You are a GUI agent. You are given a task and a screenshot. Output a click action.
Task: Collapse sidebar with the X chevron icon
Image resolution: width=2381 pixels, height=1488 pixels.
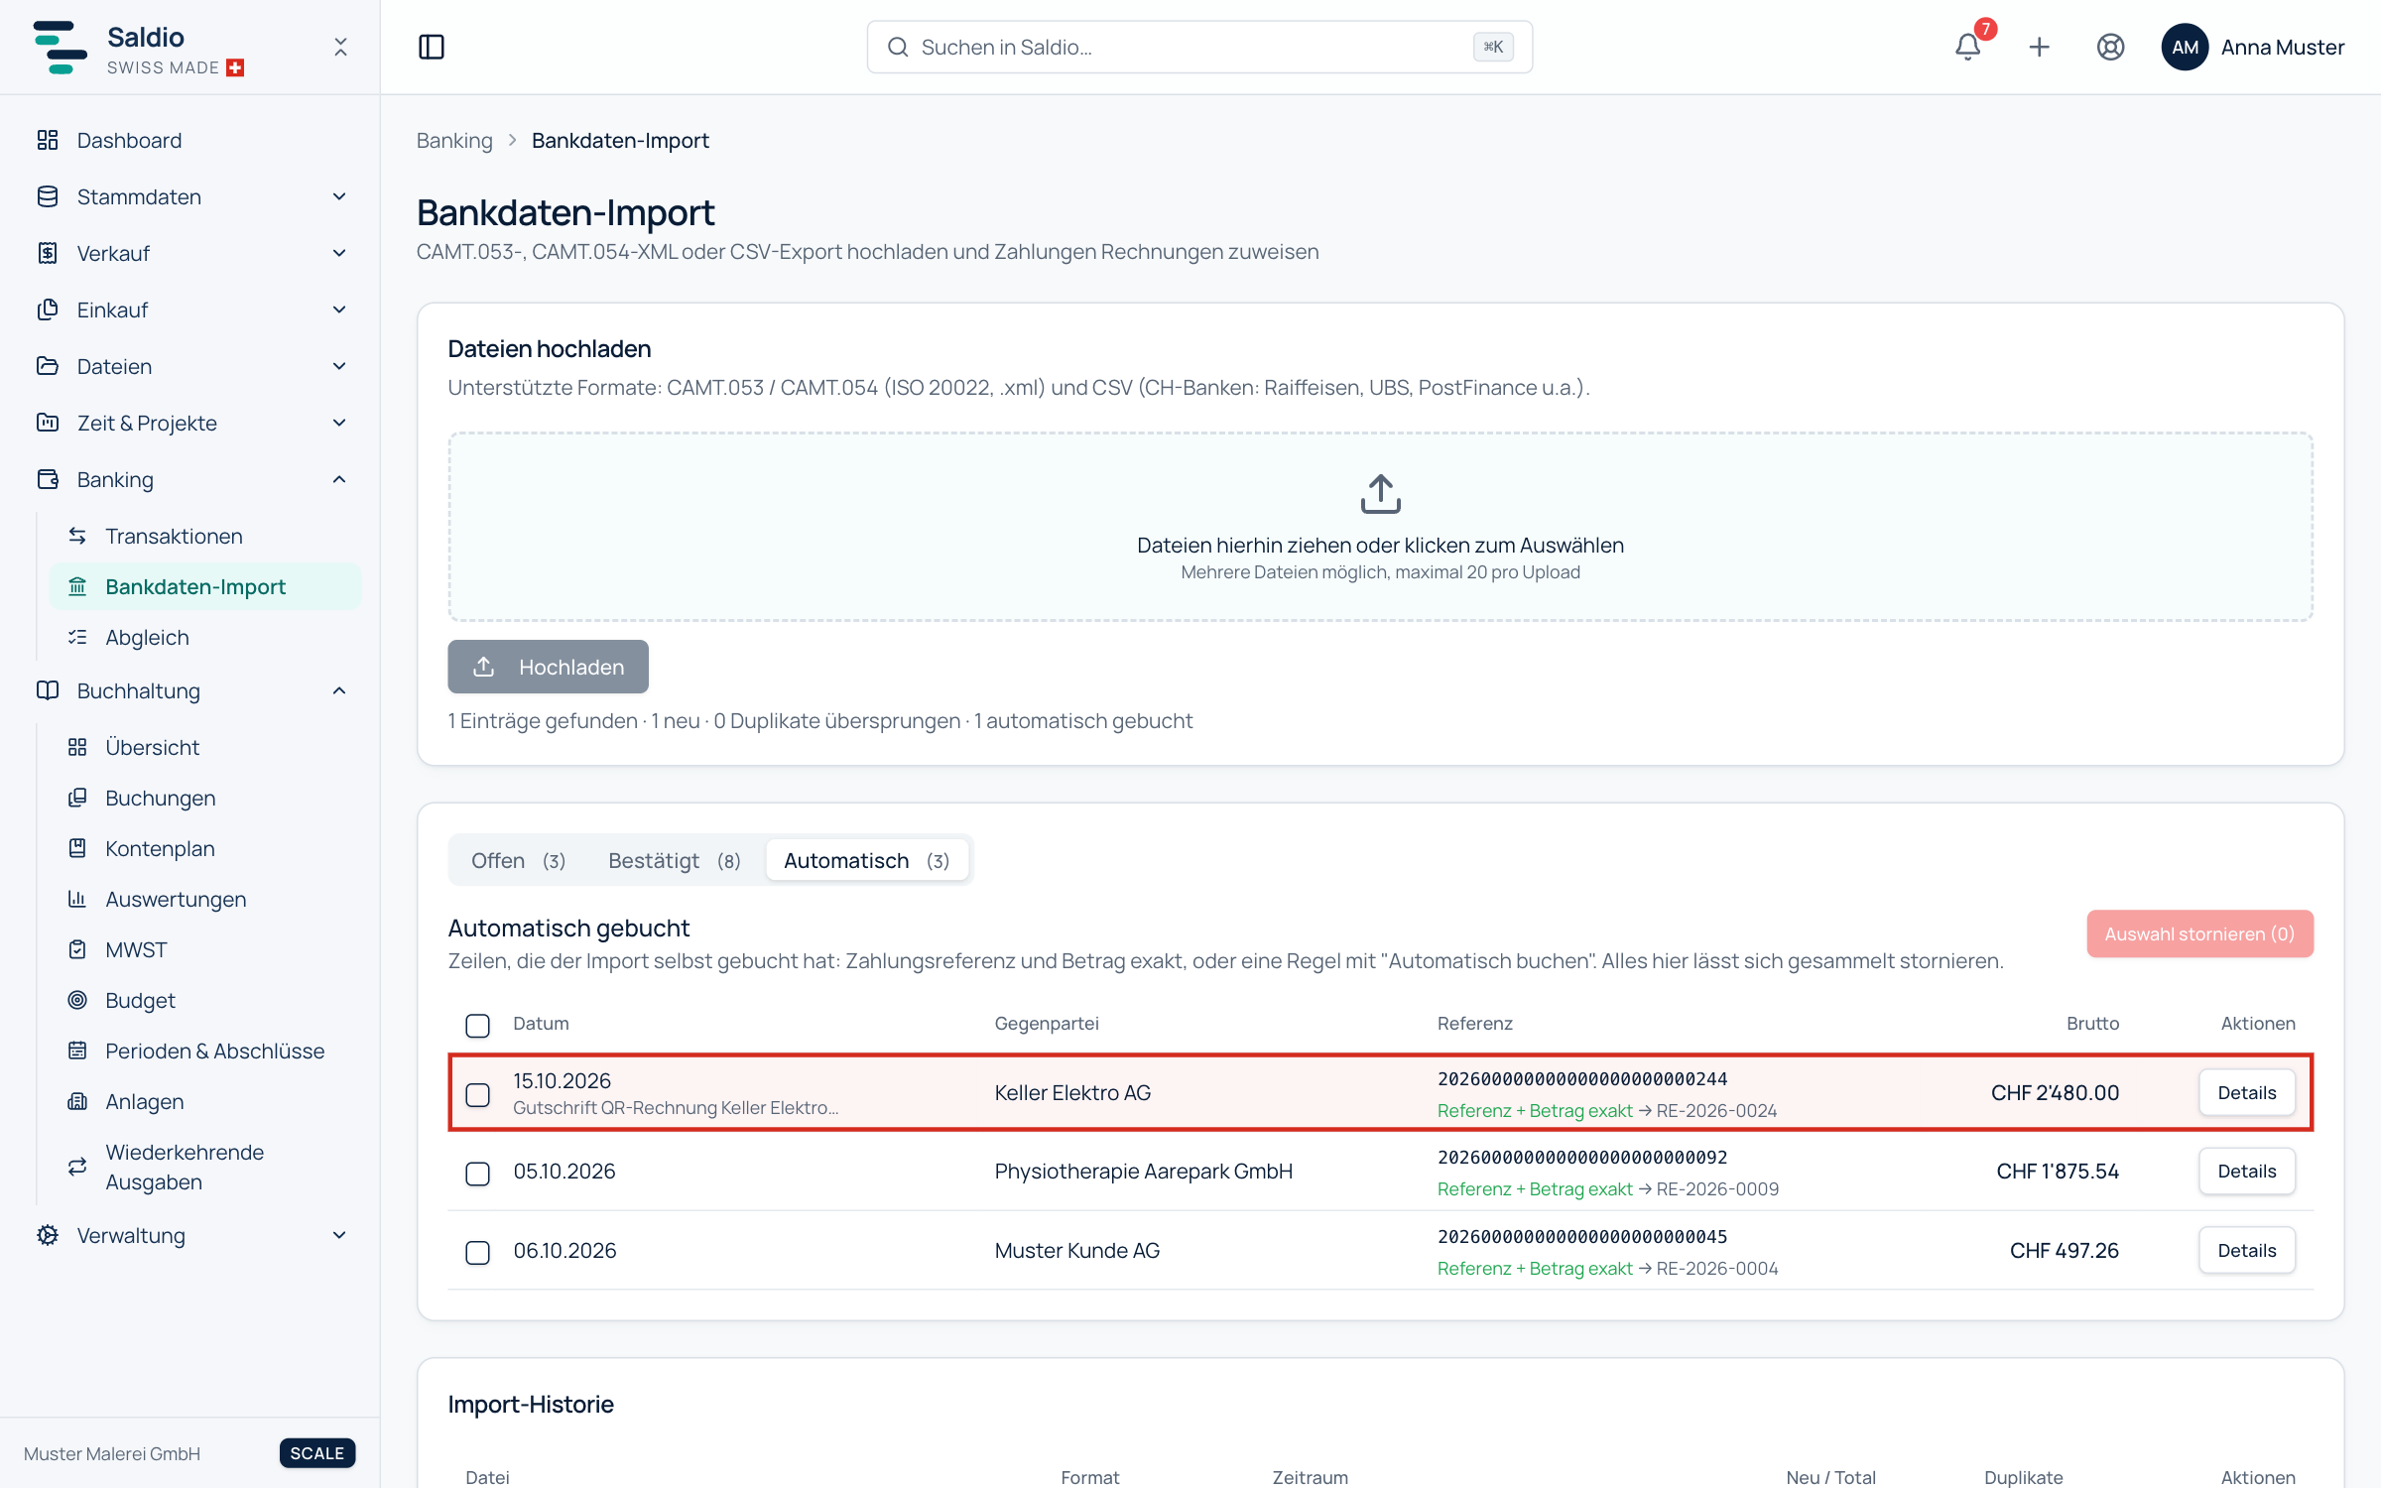[x=340, y=47]
